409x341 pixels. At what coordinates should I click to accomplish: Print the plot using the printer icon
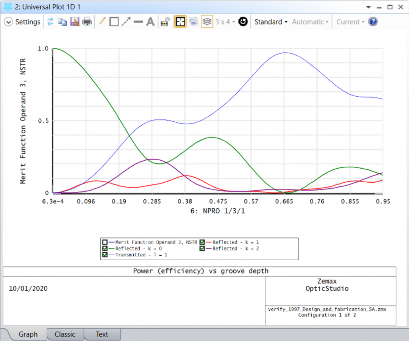click(87, 22)
